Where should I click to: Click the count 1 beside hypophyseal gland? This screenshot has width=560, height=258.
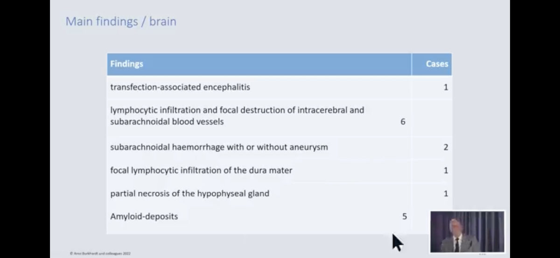click(446, 193)
